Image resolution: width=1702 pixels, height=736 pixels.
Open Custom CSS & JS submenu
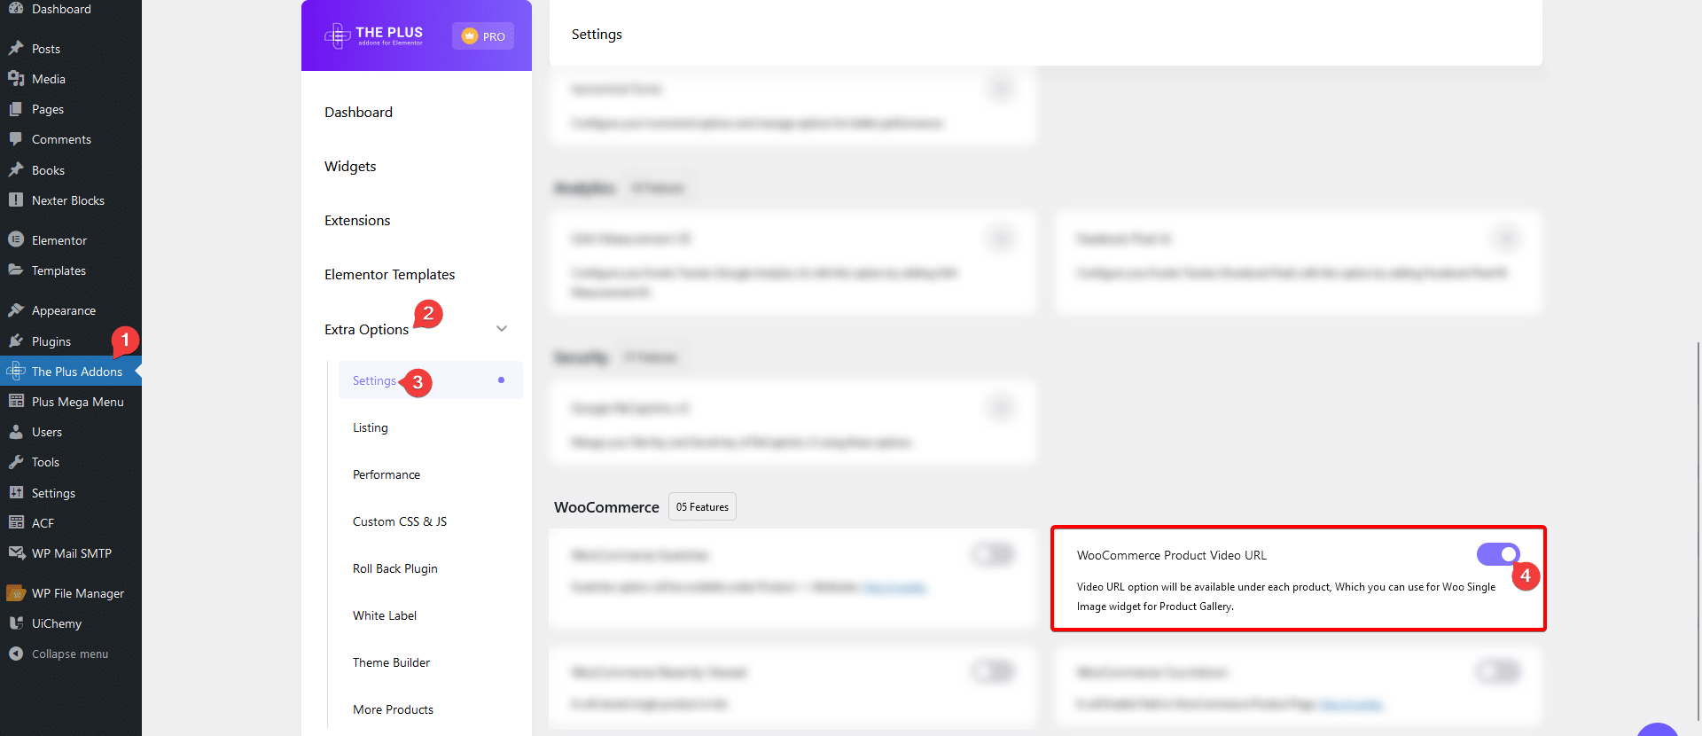pyautogui.click(x=400, y=521)
